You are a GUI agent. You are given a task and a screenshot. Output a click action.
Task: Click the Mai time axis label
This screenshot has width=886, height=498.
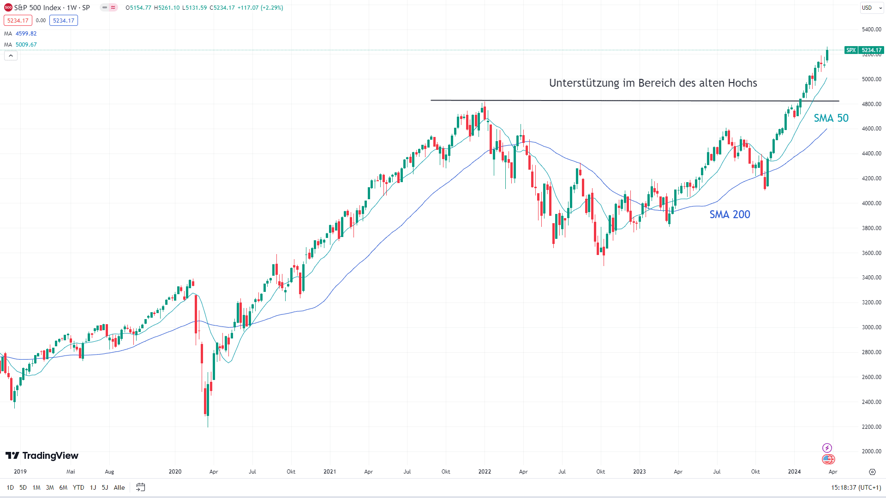(x=71, y=472)
